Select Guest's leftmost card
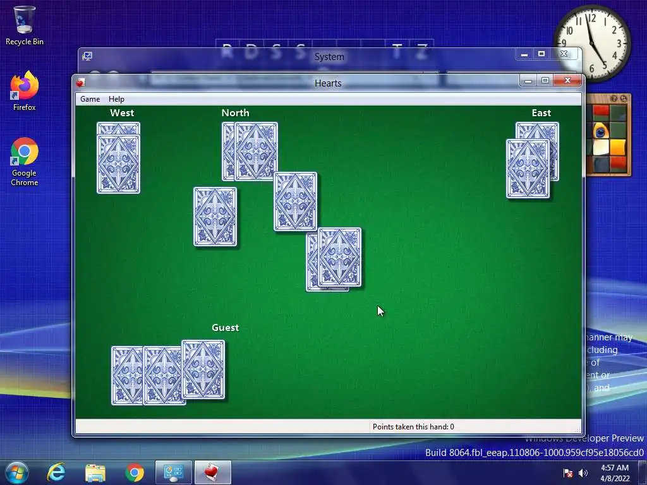The height and width of the screenshot is (485, 647). click(x=126, y=375)
